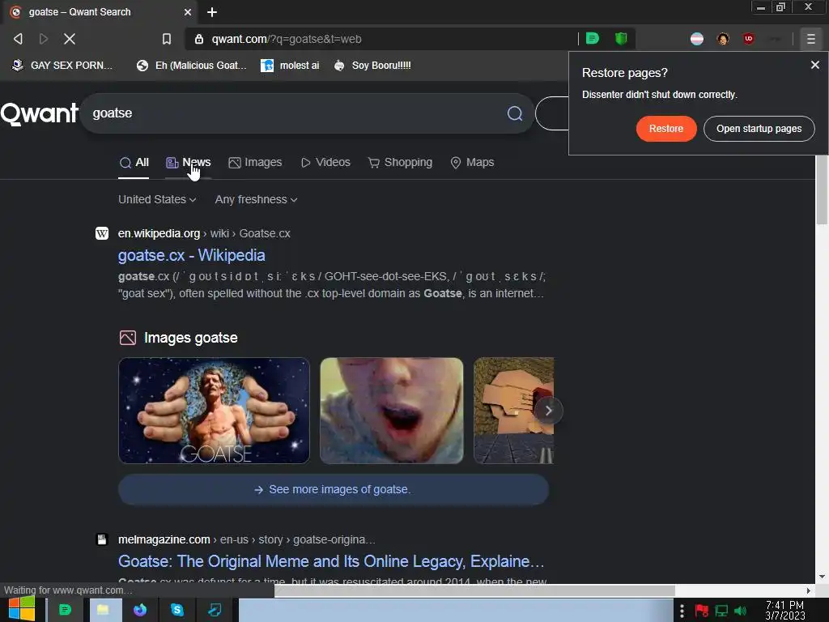Click the site lock icon in address bar
The image size is (829, 622).
[199, 39]
